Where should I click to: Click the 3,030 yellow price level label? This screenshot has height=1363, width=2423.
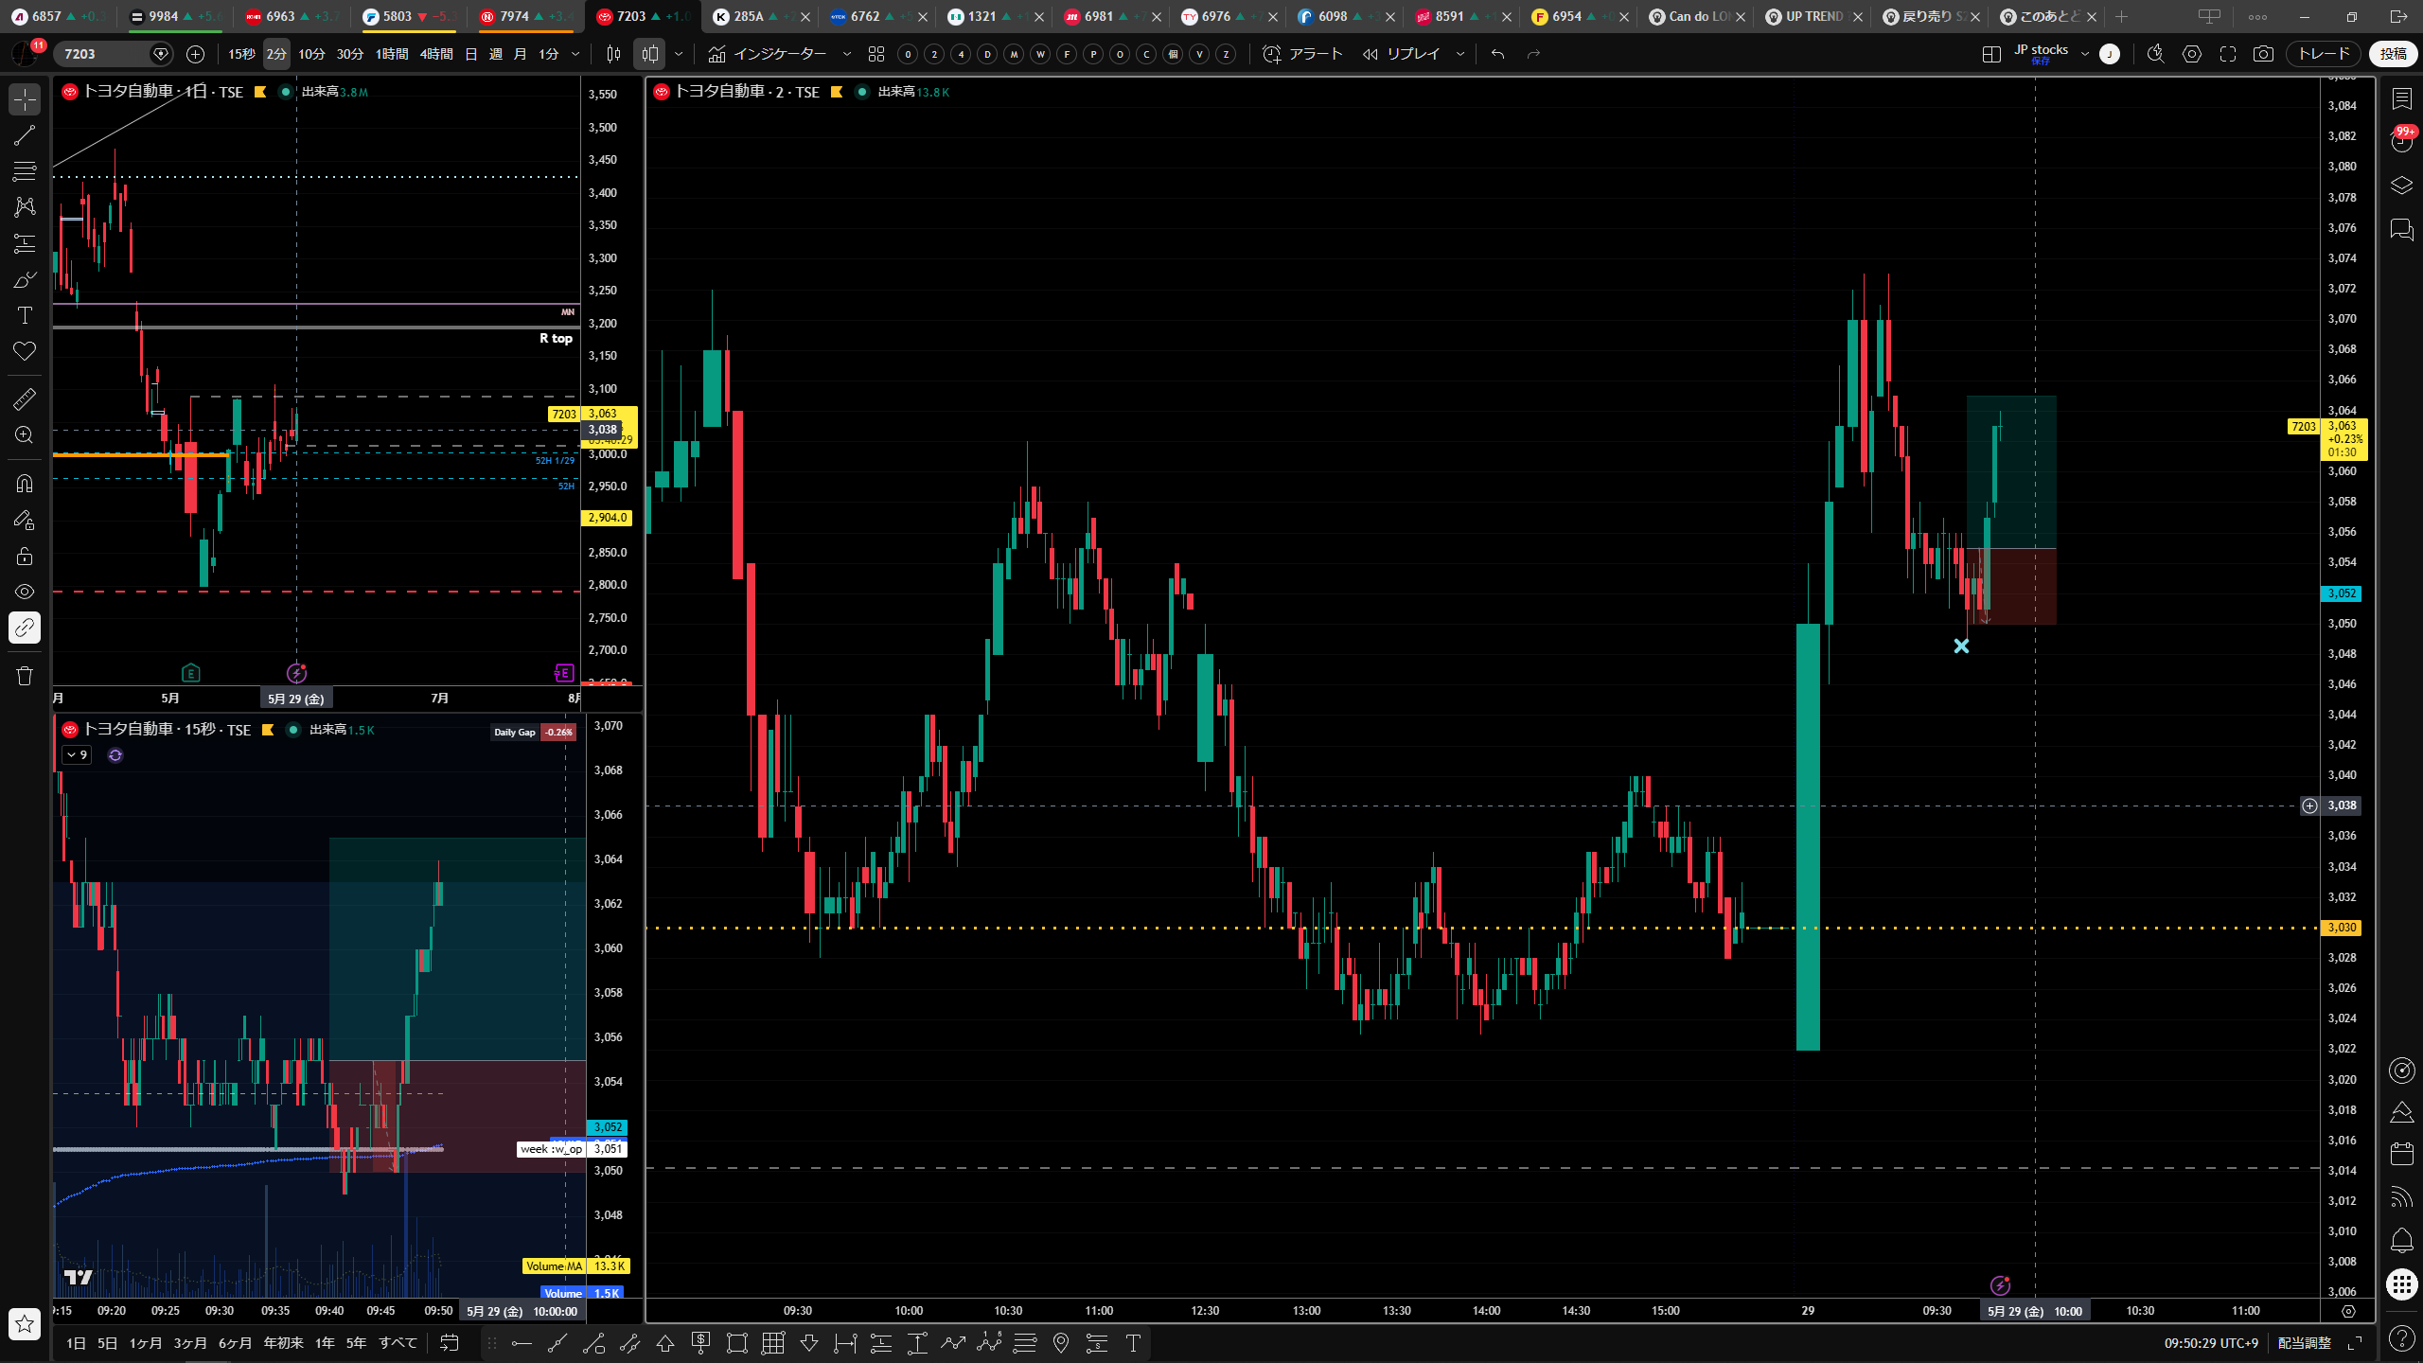click(2342, 928)
